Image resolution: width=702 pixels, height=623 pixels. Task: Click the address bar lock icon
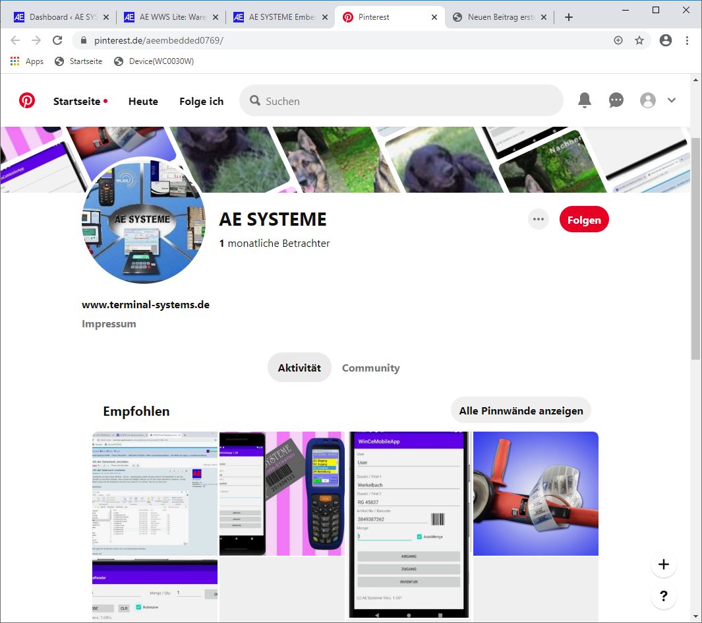(x=83, y=40)
